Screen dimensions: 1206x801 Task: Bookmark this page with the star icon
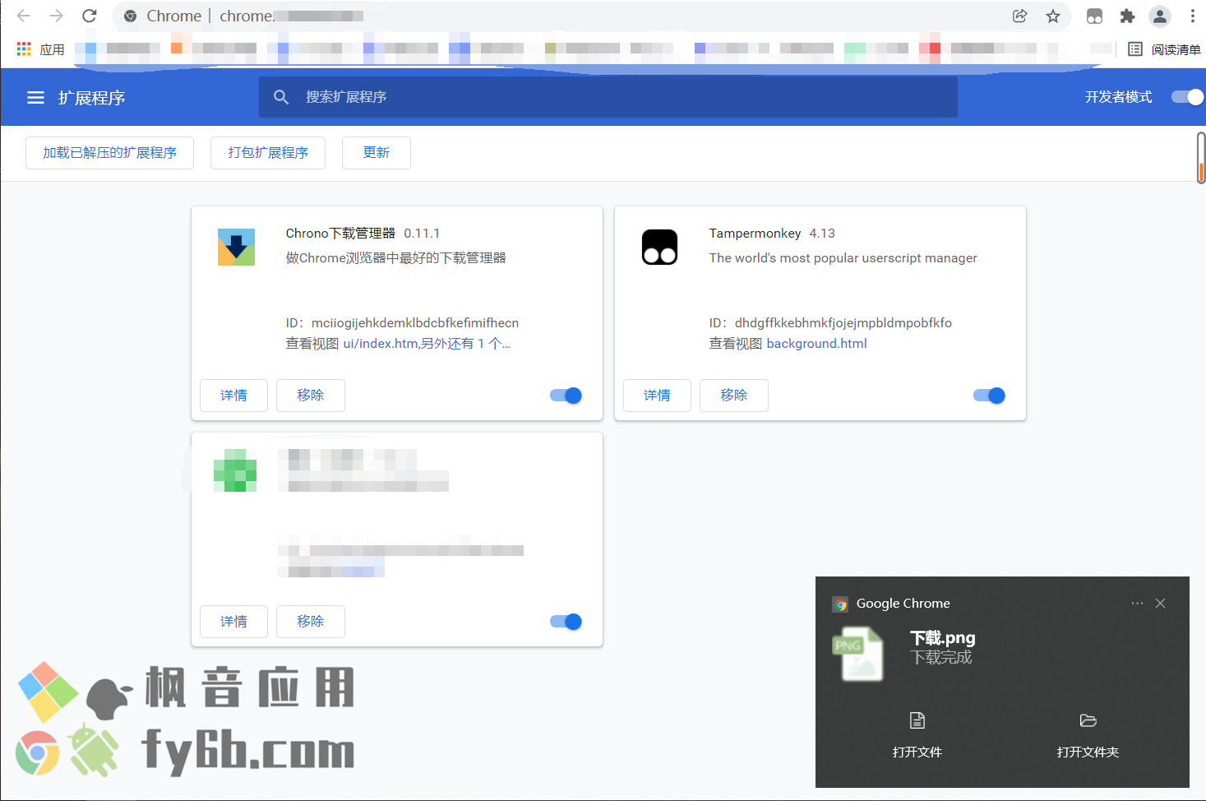(x=1053, y=16)
